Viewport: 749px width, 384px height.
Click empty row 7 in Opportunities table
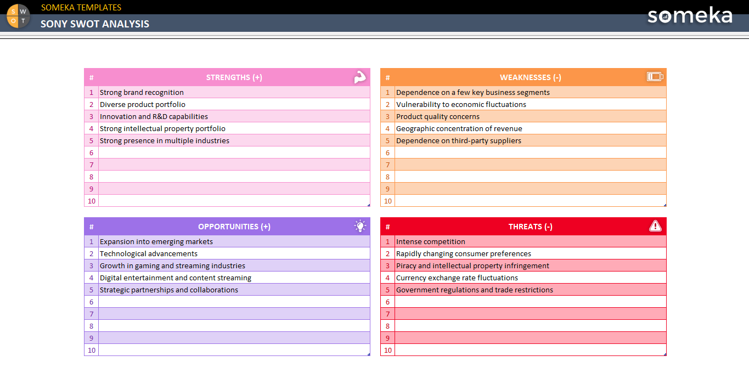pyautogui.click(x=234, y=314)
